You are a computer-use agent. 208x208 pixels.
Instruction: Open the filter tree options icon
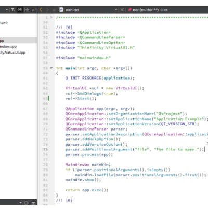pos(13,10)
